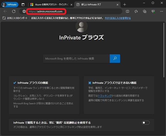
Task: Click the 'InPrivate ブラウズの機能' heading
Action: click(33, 83)
